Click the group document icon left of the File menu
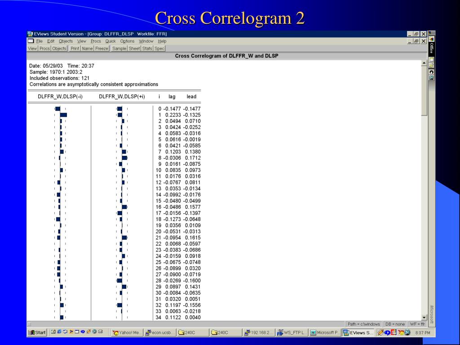Image resolution: width=460 pixels, height=345 pixels. (31, 41)
